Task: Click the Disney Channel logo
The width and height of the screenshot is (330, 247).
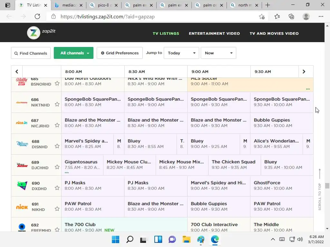Action: [x=22, y=144]
